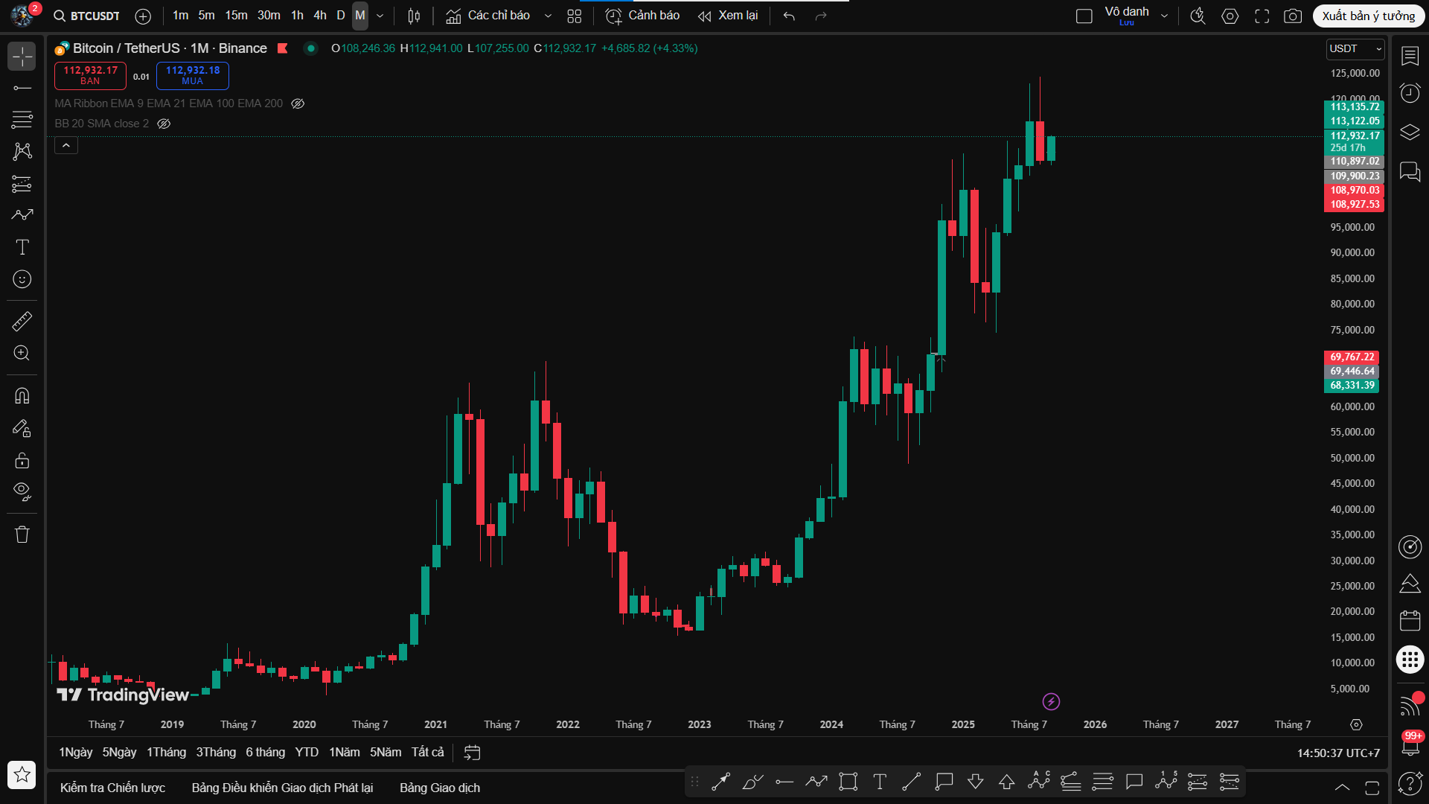The image size is (1429, 804).
Task: Select the trend line drawing tool
Action: click(x=22, y=88)
